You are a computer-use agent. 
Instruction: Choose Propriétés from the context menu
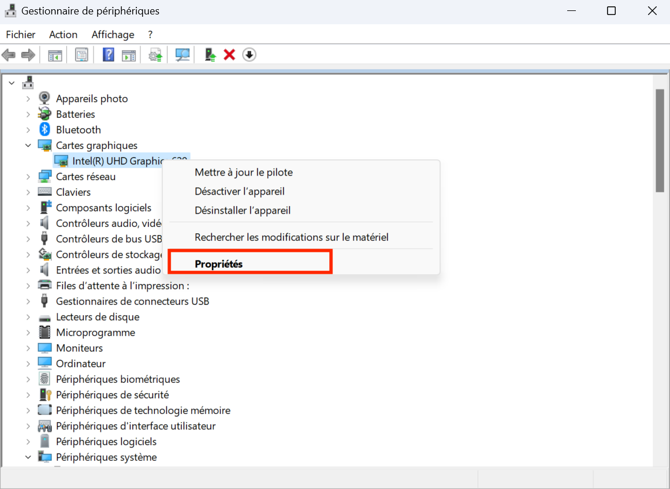219,264
